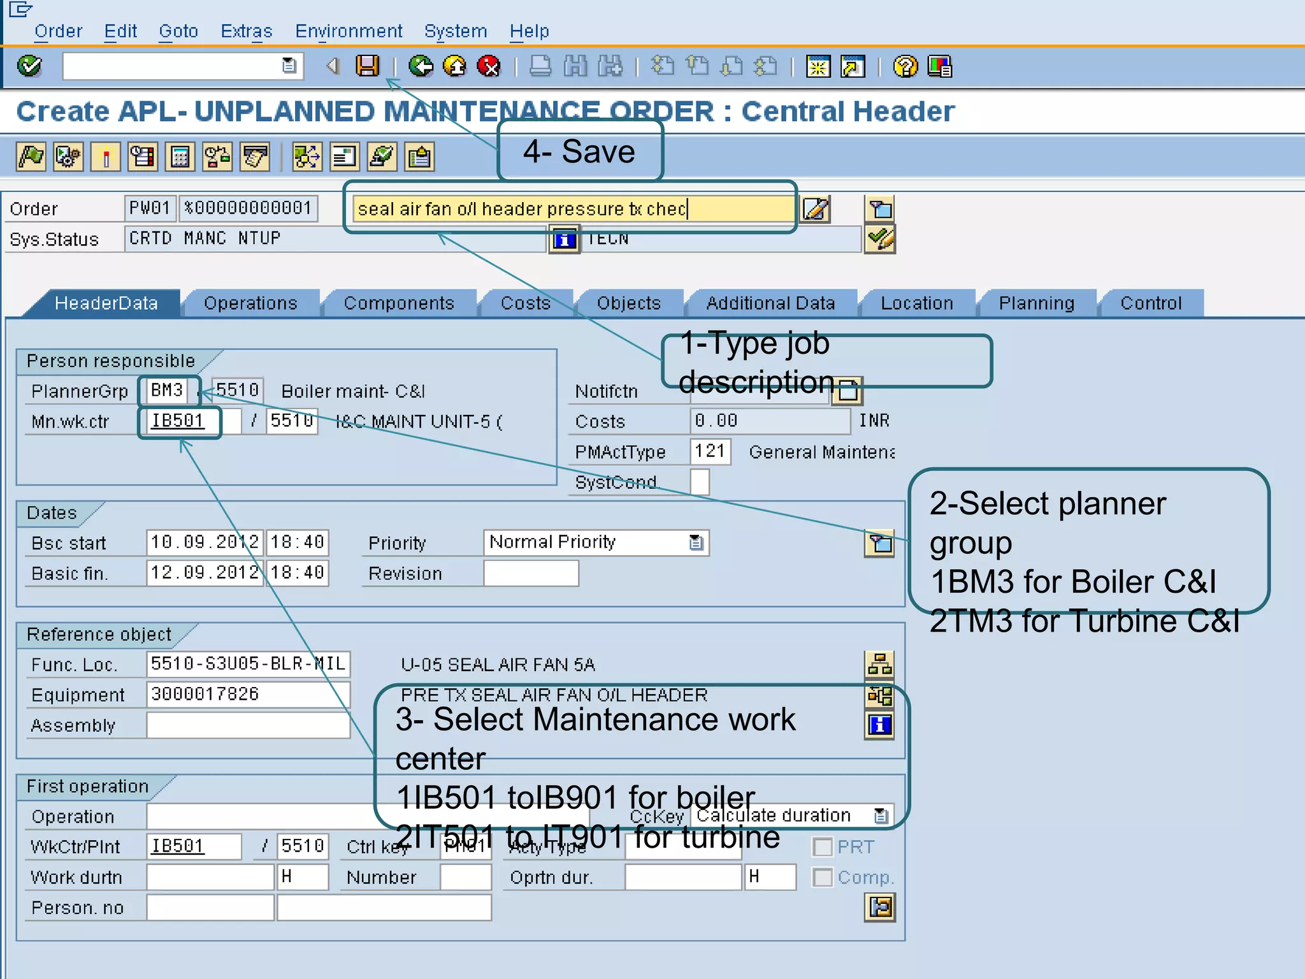
Task: Click the PMActType field showing 121
Action: (710, 451)
